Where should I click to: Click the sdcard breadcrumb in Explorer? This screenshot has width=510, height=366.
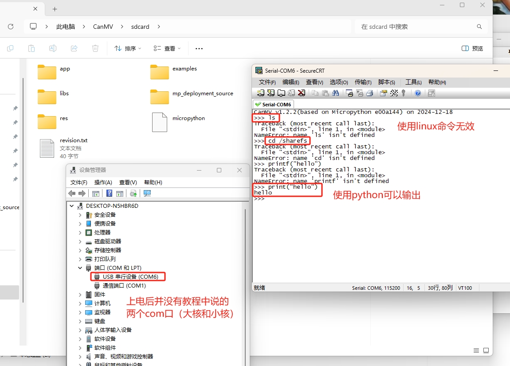(140, 27)
